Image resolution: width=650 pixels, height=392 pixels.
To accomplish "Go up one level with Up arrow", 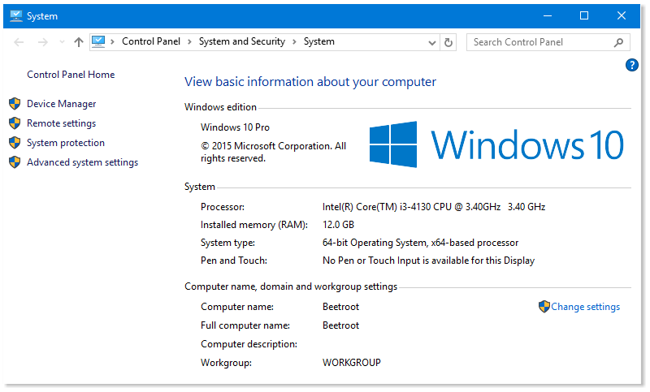I will pyautogui.click(x=79, y=42).
